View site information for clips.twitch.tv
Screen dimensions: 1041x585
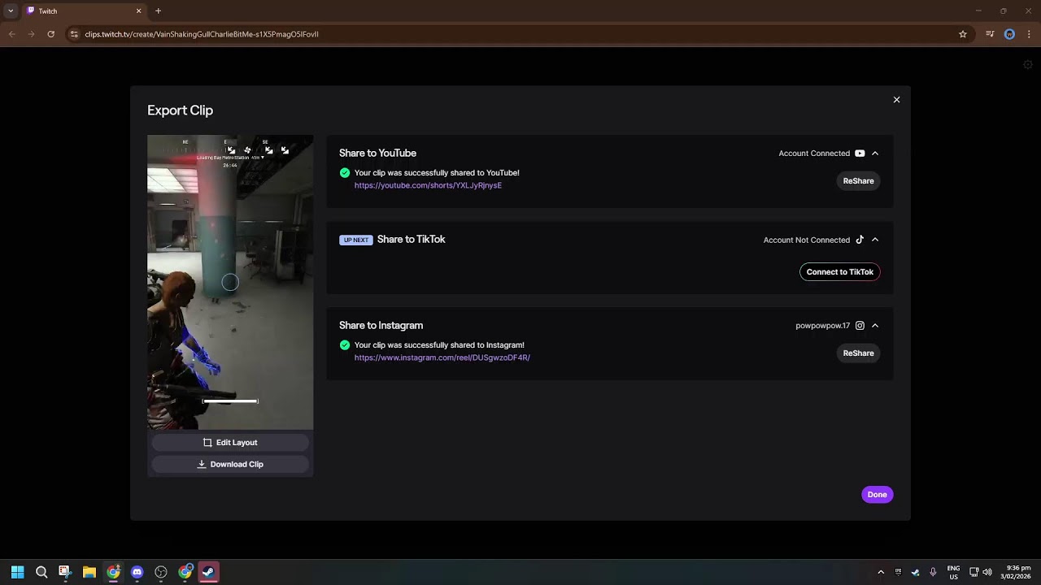(x=74, y=34)
